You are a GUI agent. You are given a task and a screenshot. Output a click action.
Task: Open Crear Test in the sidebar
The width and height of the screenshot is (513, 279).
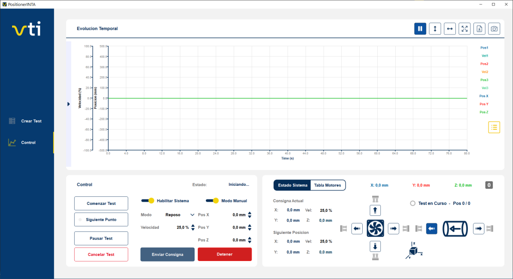coord(31,121)
